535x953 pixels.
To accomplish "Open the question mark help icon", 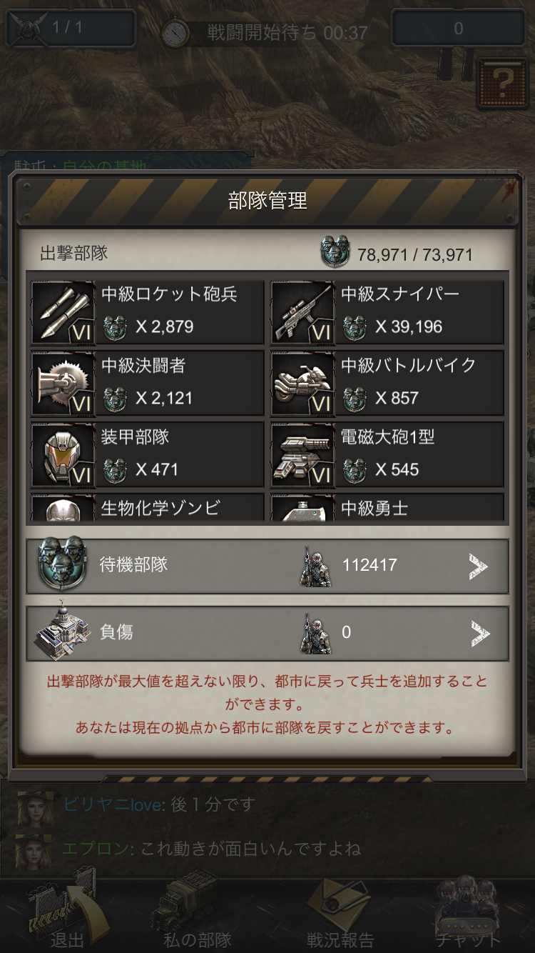I will (x=503, y=83).
